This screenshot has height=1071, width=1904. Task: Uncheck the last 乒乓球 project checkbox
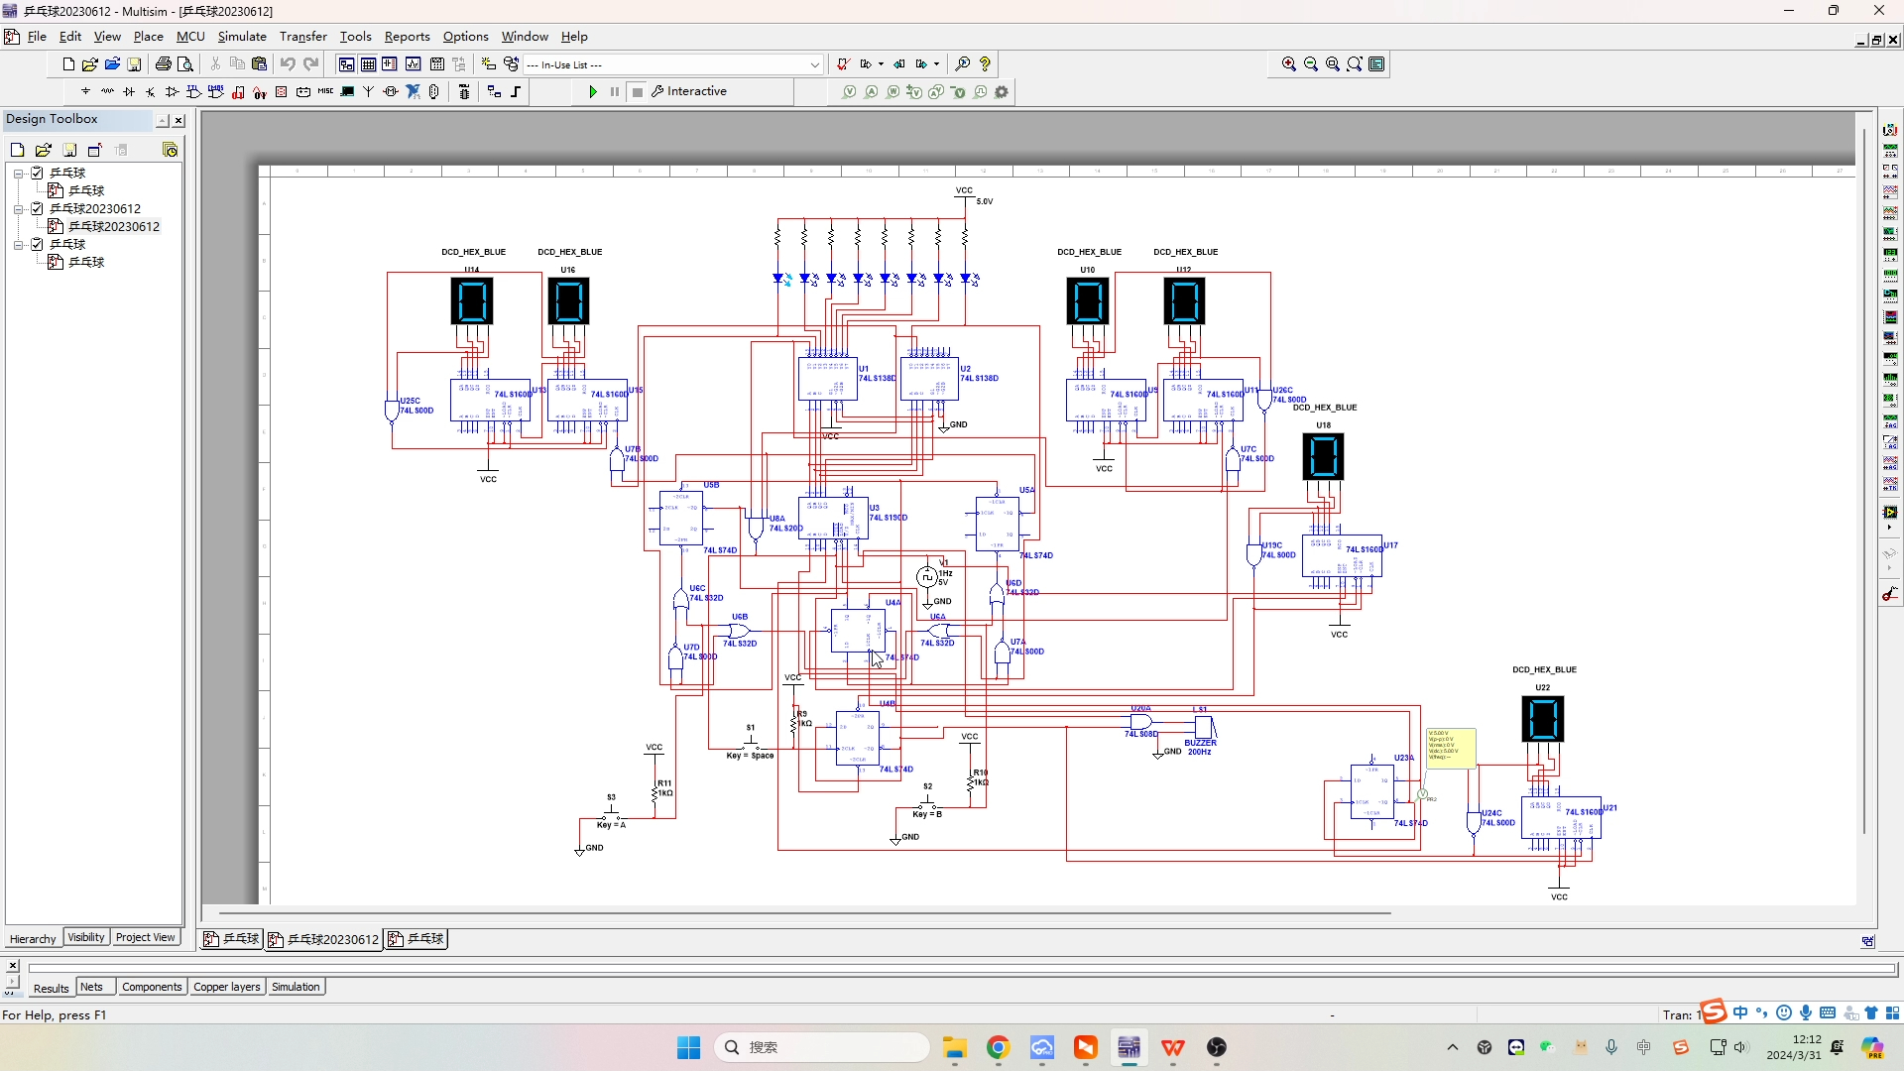[x=37, y=244]
